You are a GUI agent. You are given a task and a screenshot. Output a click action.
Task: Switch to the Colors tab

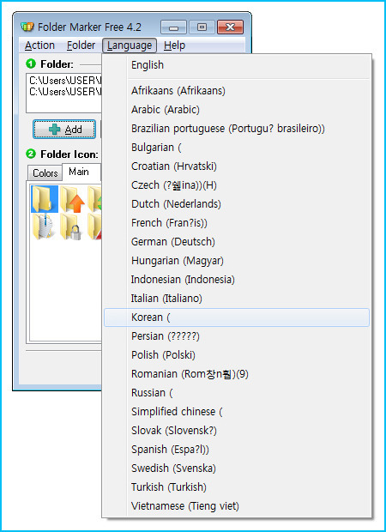[45, 173]
